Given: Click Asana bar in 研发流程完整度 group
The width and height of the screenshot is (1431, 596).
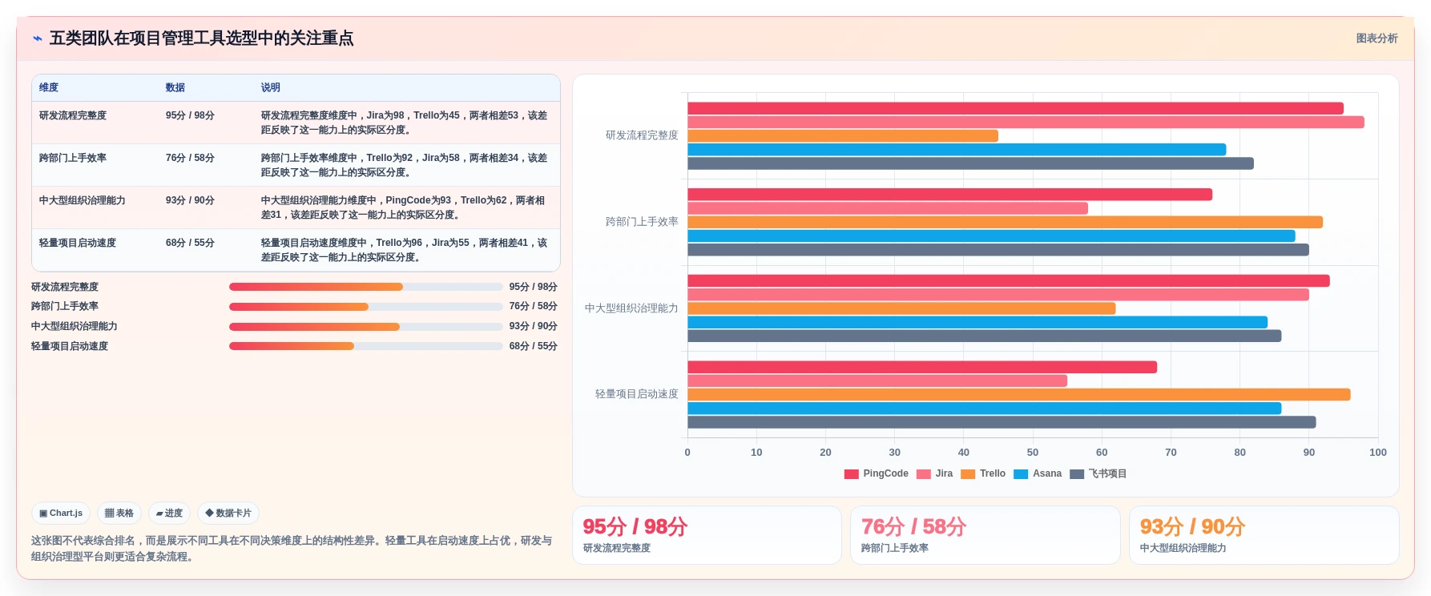Looking at the screenshot, I should tap(957, 150).
